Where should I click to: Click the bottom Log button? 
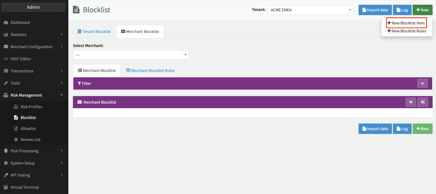click(x=402, y=129)
